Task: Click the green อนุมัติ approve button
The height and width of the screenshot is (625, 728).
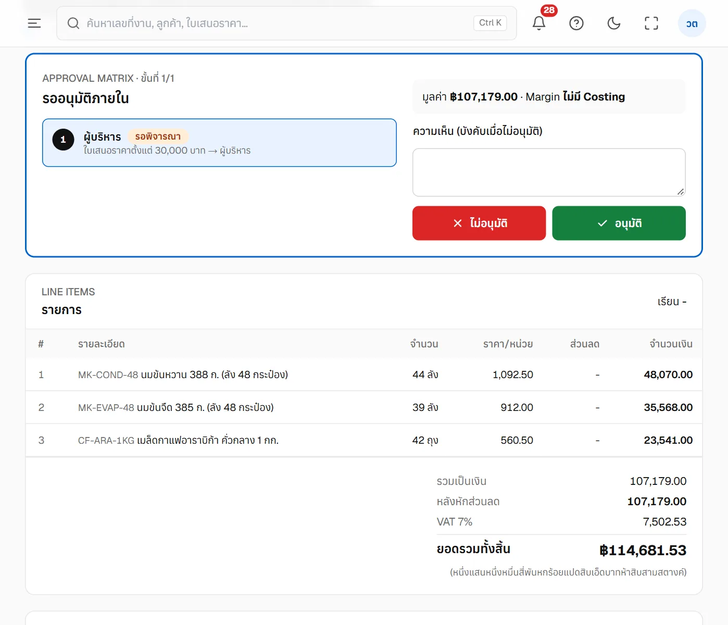Action: (619, 223)
